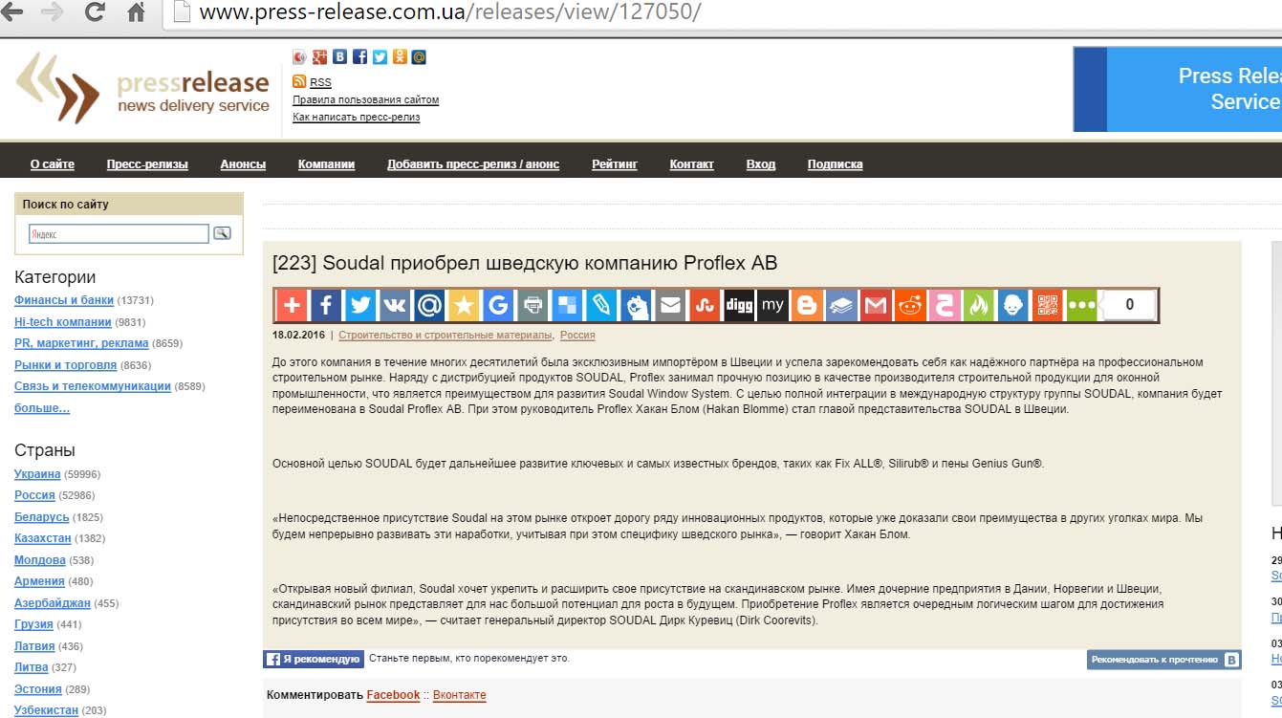The width and height of the screenshot is (1282, 718).
Task: Open the "Подписка" menu item
Action: point(835,164)
